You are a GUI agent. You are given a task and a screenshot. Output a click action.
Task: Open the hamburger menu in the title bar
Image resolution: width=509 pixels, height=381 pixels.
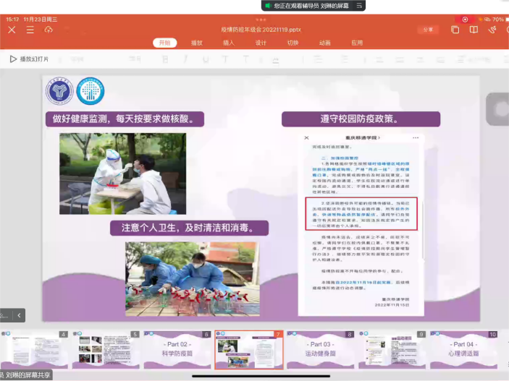30,30
